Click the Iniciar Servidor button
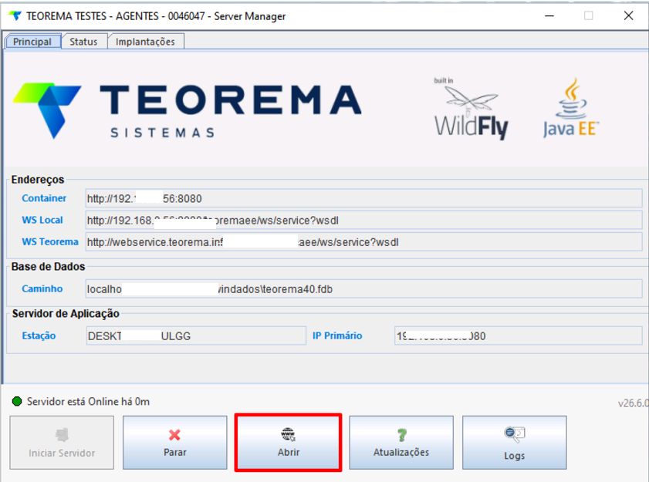This screenshot has width=649, height=482. tap(62, 443)
